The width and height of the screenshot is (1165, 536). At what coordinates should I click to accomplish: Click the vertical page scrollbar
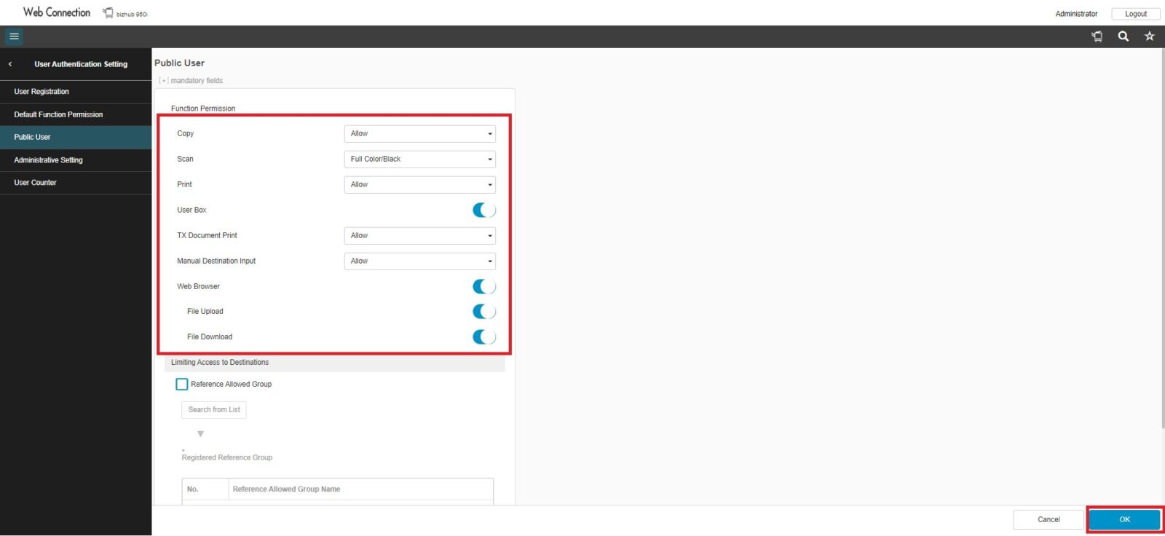(1162, 240)
